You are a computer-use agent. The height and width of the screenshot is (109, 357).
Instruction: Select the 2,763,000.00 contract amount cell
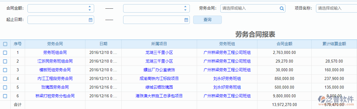284,53
